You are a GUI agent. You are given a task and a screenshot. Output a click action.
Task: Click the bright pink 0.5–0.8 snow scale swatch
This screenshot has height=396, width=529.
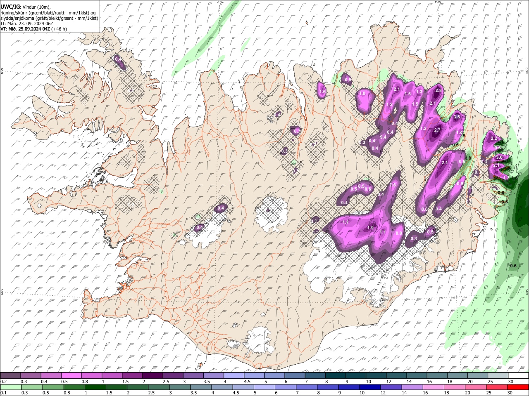tap(72, 376)
